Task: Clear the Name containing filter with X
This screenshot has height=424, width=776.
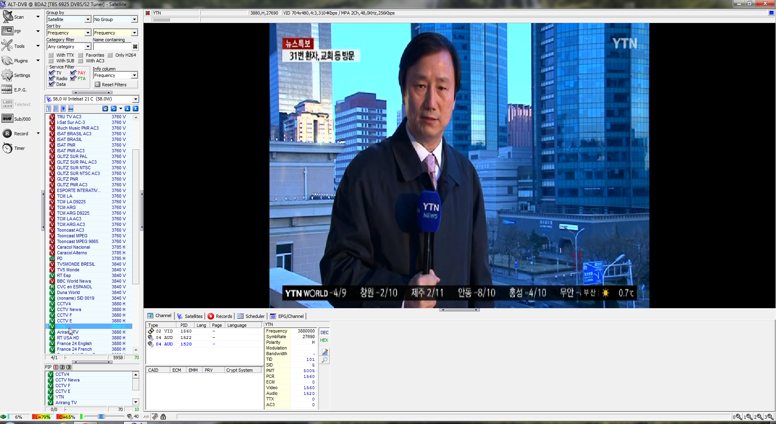Action: point(135,47)
